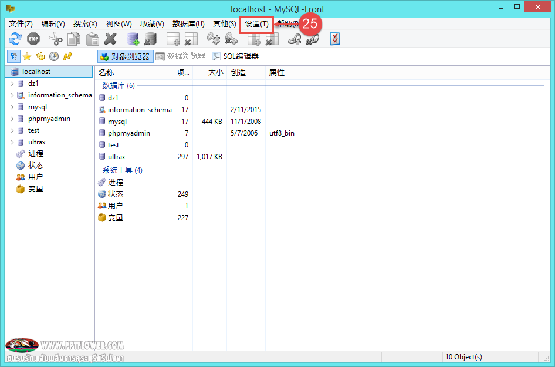Select dz1 row in object list
The height and width of the screenshot is (367, 555).
coord(113,98)
